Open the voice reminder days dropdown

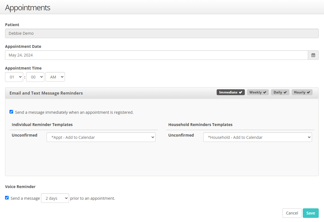tap(55, 198)
